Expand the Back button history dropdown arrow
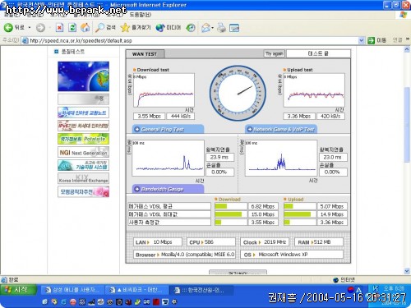411x308 pixels. [30, 28]
